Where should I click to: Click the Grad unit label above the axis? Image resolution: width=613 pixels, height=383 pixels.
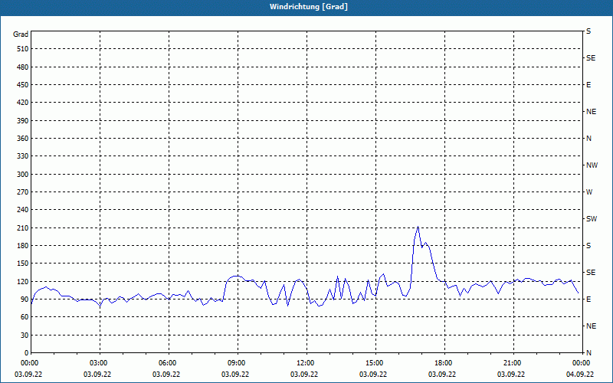pyautogui.click(x=21, y=34)
